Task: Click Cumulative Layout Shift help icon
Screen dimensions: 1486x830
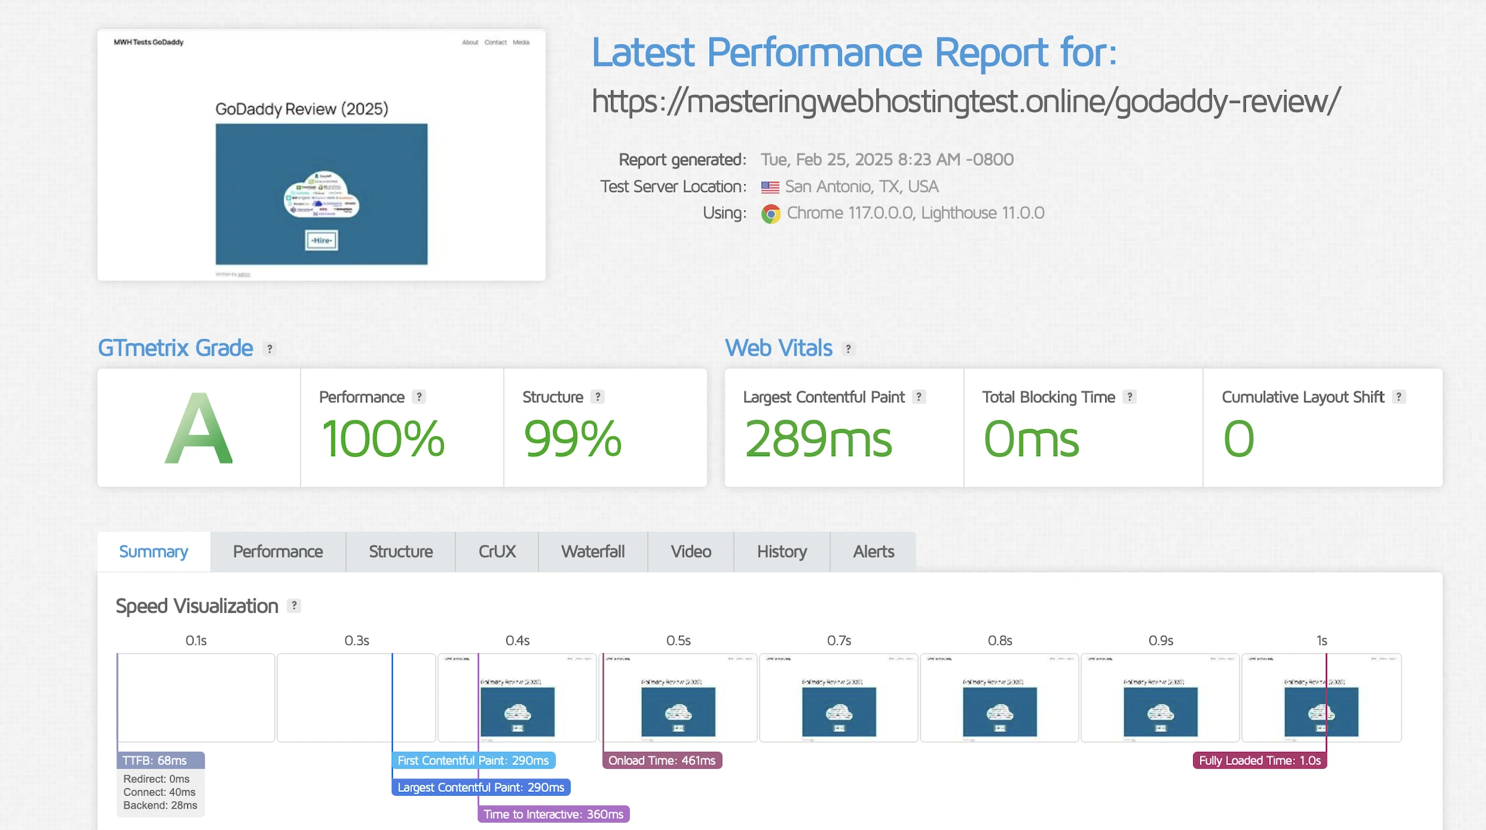Action: 1399,397
